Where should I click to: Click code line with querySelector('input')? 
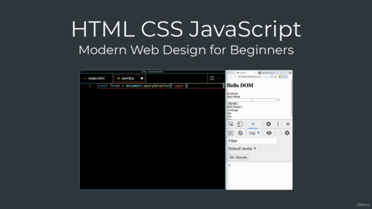(x=143, y=86)
